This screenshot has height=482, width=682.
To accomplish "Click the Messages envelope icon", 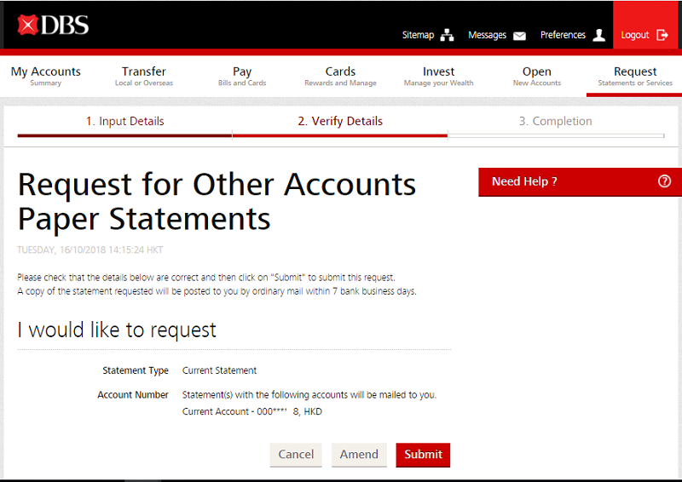I will coord(519,36).
